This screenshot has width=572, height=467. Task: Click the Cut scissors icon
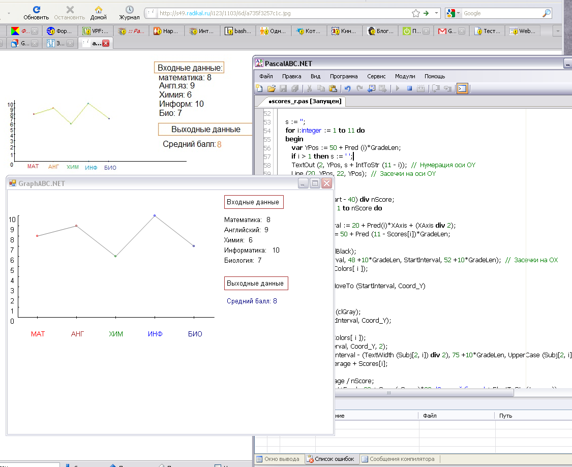(309, 88)
